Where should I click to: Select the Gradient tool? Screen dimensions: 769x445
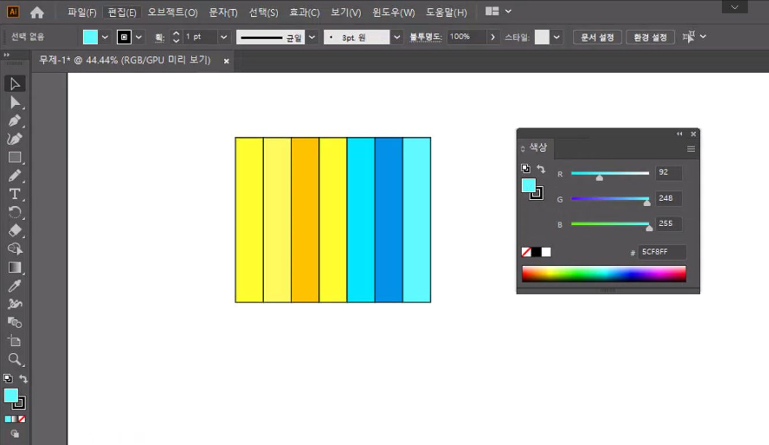(x=14, y=267)
